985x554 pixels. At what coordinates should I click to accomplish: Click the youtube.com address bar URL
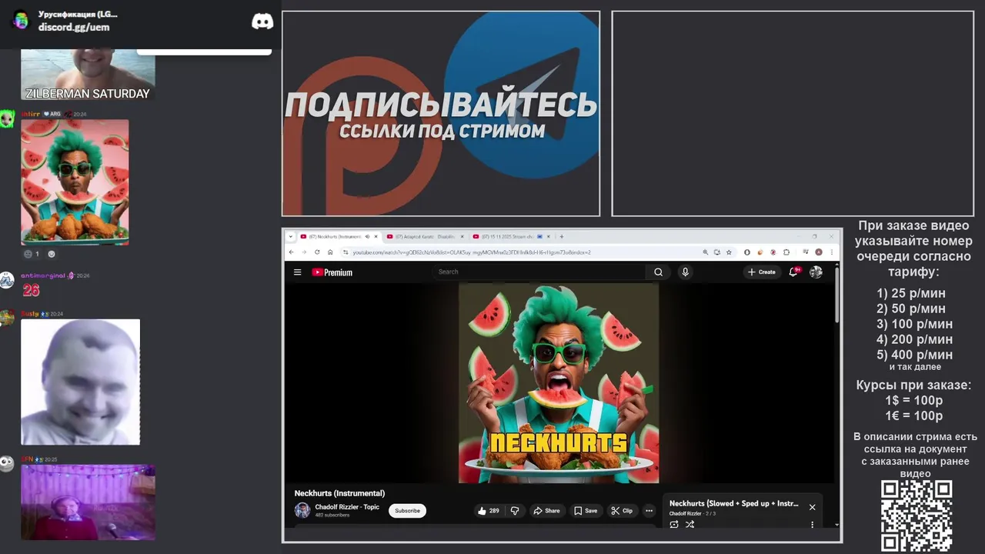click(x=472, y=252)
